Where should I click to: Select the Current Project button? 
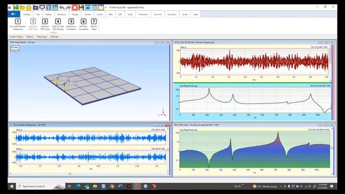coord(16,37)
